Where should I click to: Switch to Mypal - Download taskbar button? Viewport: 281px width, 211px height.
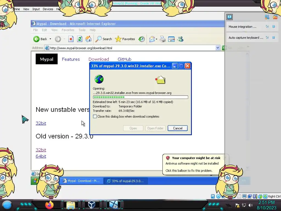pos(82,181)
